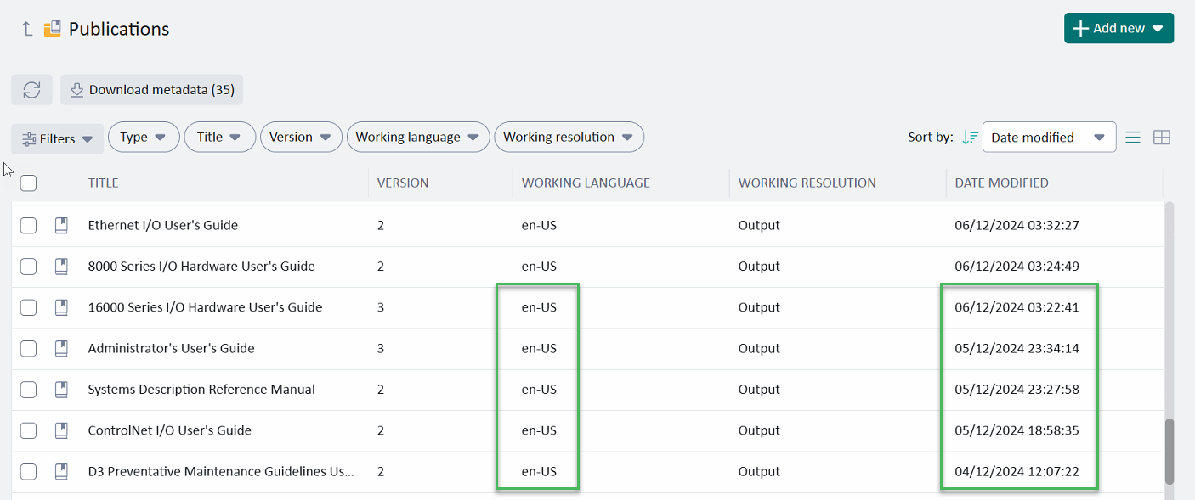Click book icon for 8000 Series I/O Hardware guide
This screenshot has height=500, width=1195.
61,267
